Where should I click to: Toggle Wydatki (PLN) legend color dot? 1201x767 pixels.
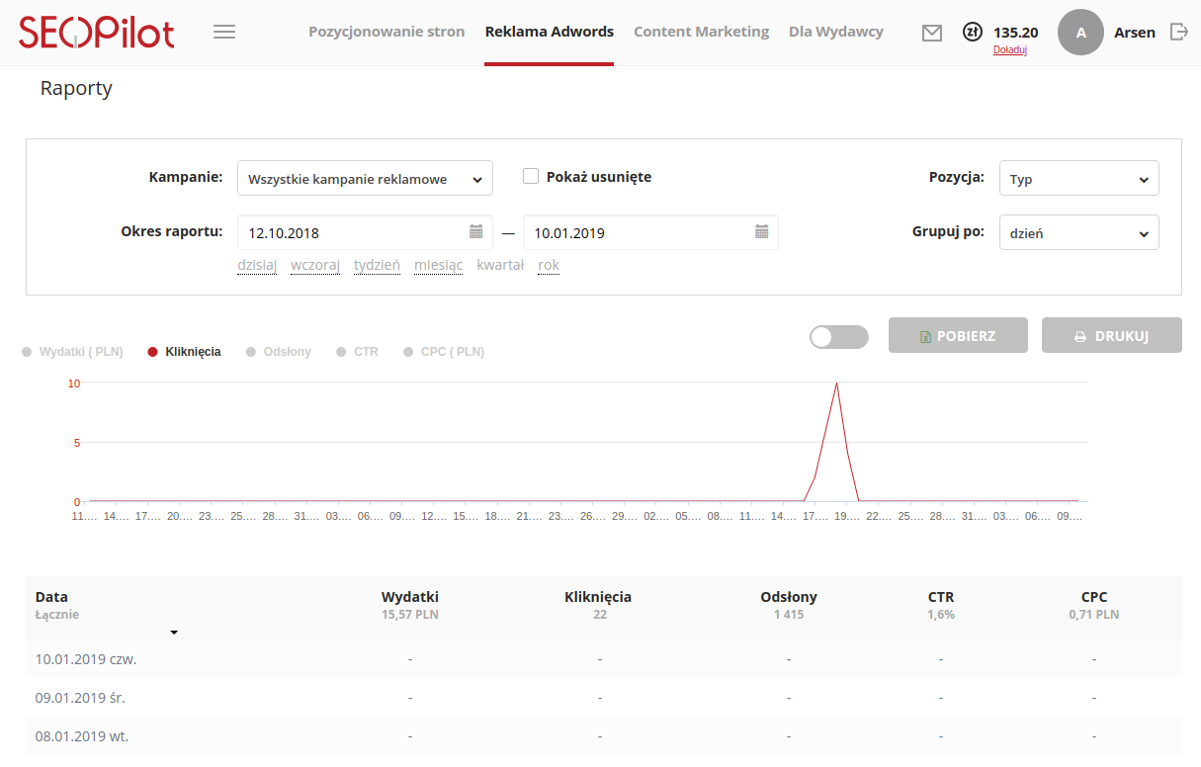point(27,352)
